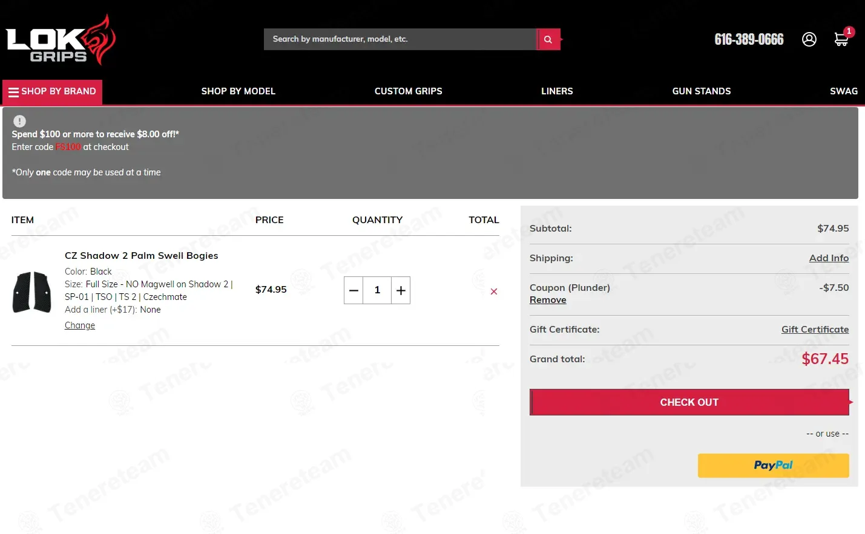Click the item price $74.95
The width and height of the screenshot is (865, 534).
click(x=271, y=290)
